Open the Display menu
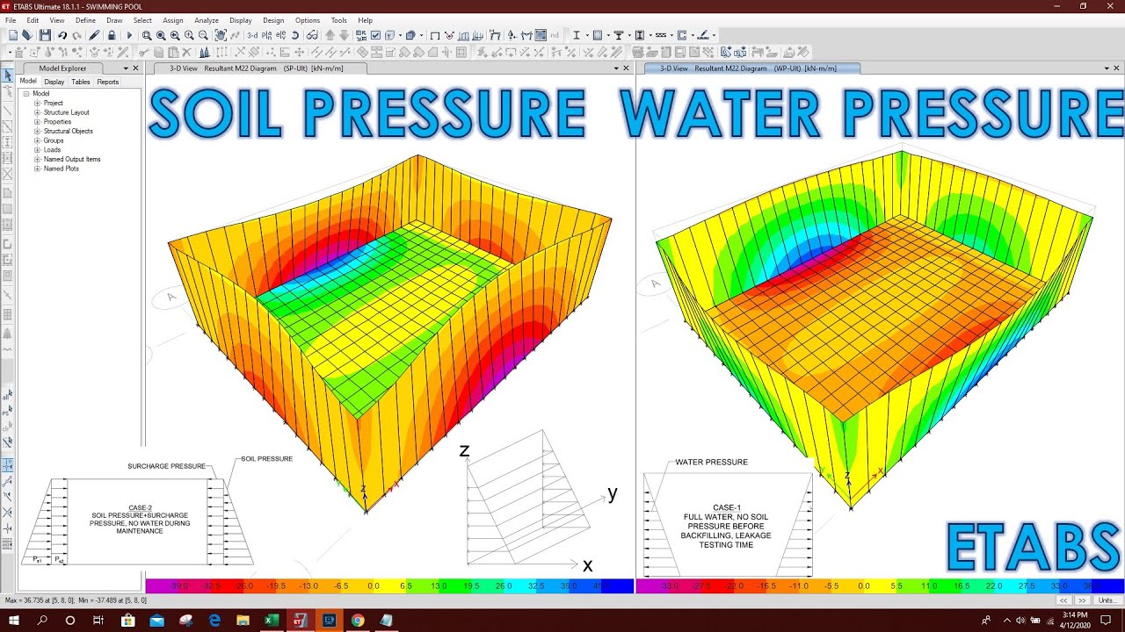The width and height of the screenshot is (1125, 632). [240, 20]
